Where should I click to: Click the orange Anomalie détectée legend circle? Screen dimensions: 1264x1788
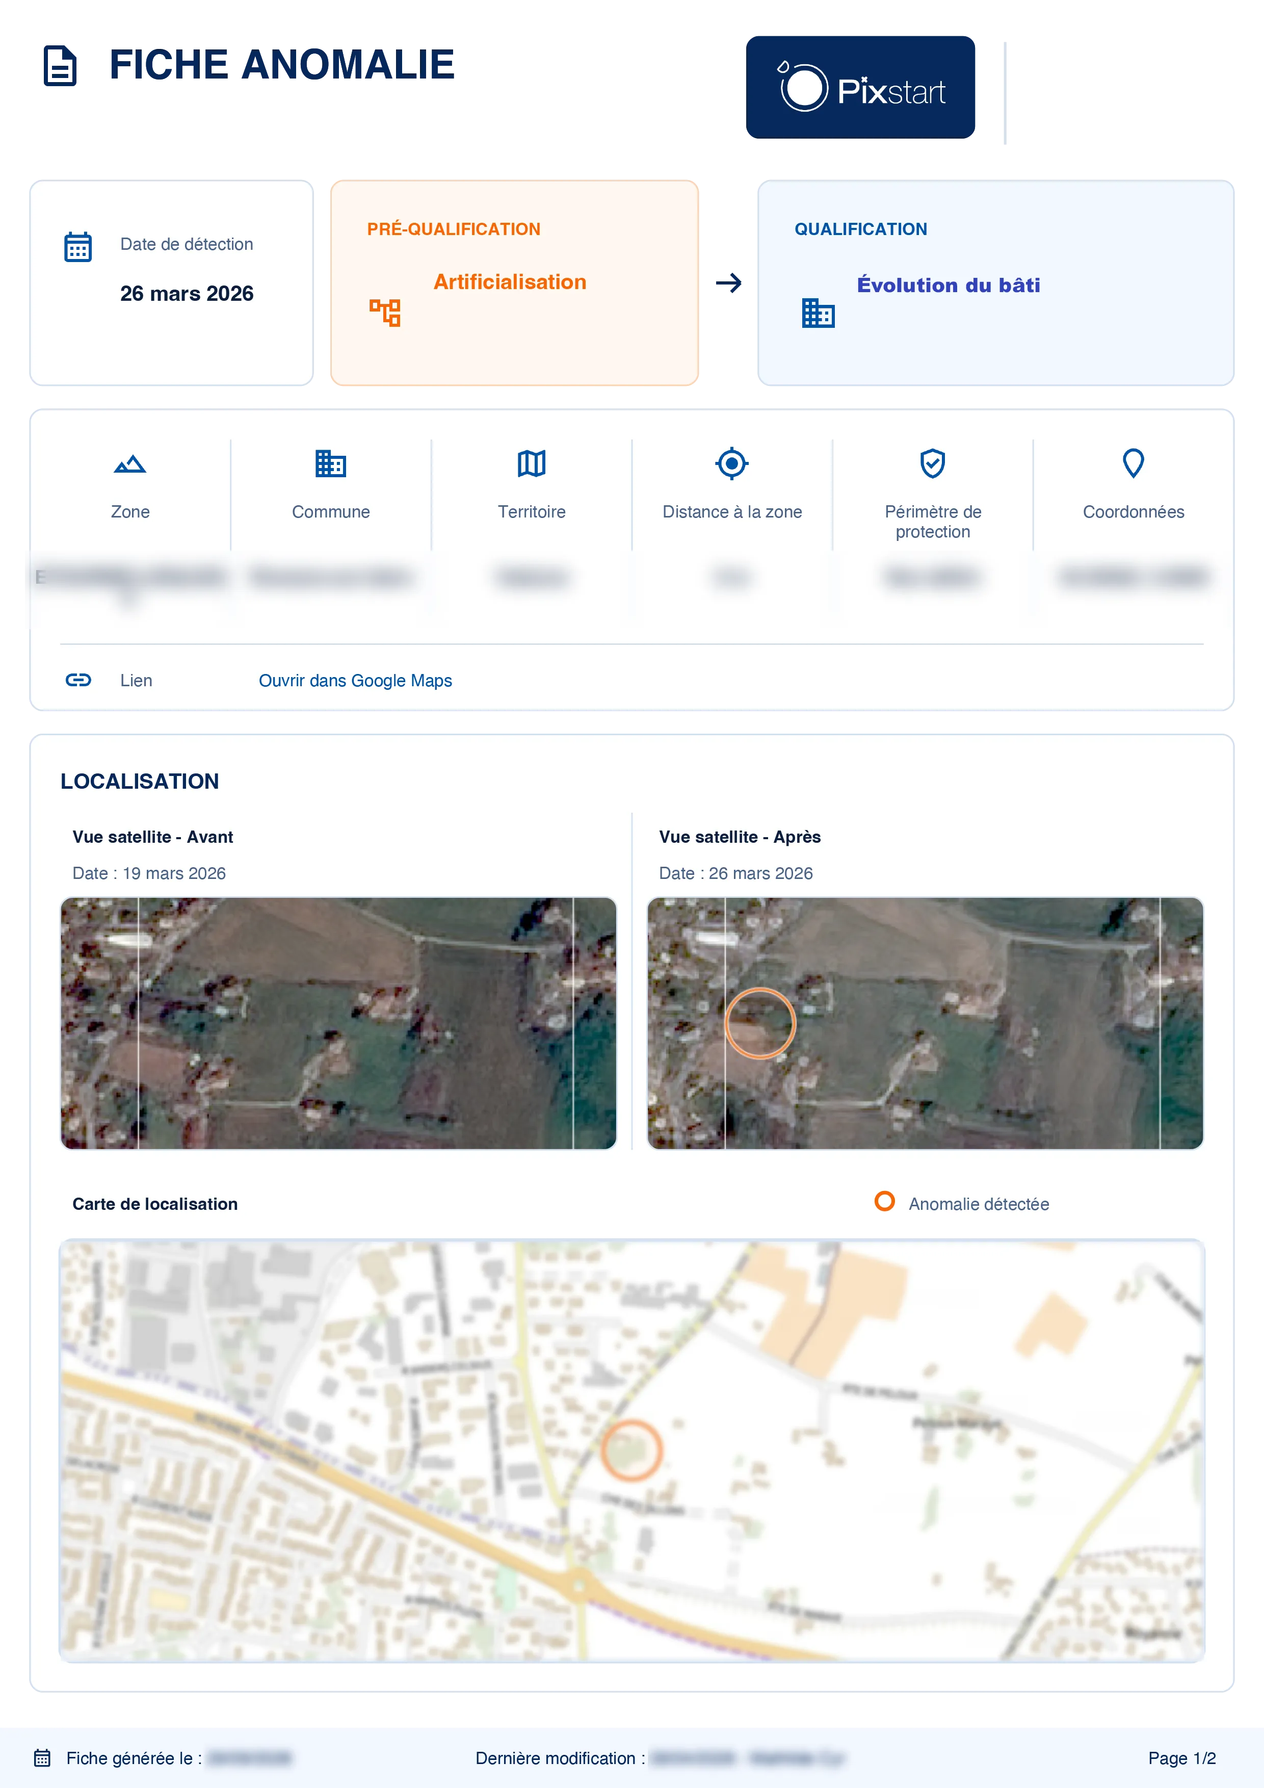[885, 1201]
